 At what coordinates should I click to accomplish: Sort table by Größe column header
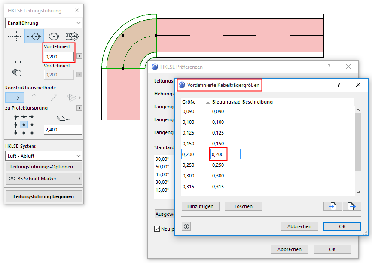[x=196, y=102]
